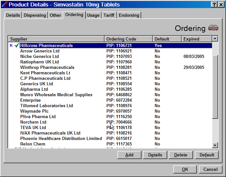Set selected supplier with Default button
The height and width of the screenshot is (177, 226).
207,155
